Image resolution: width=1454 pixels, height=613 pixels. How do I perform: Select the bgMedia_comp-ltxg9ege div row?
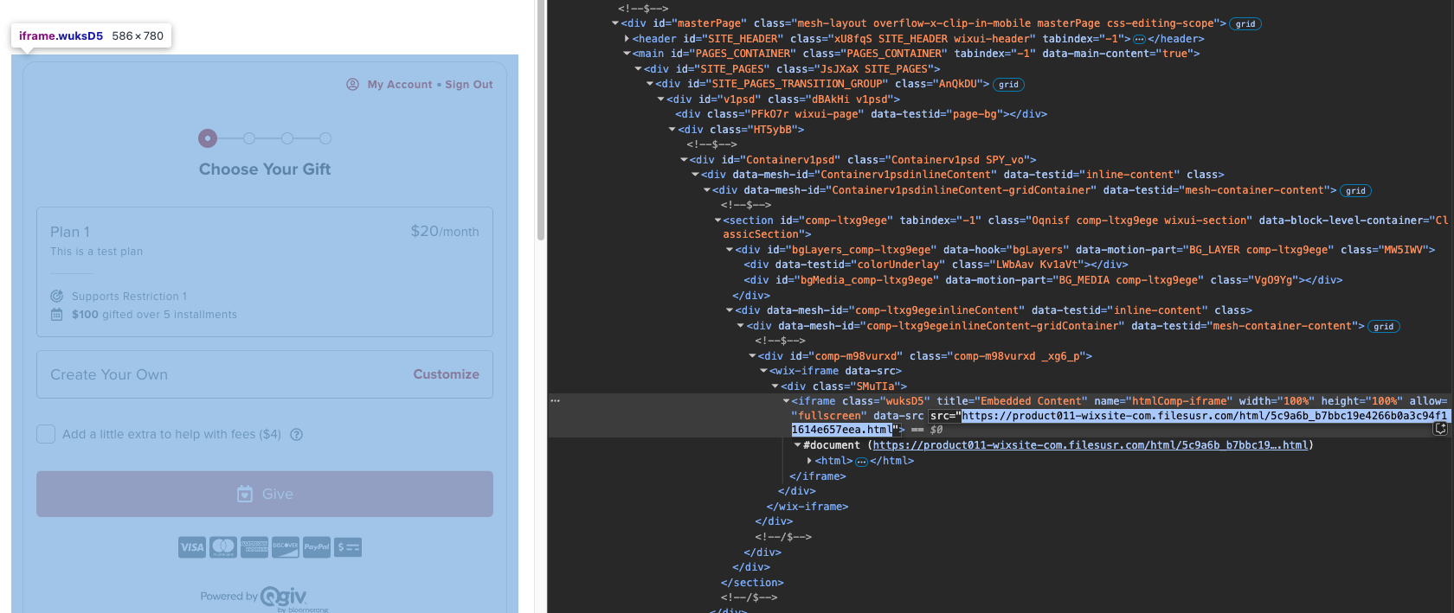tap(1043, 280)
